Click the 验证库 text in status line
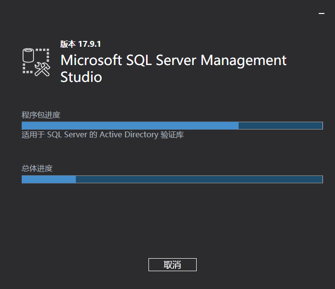This screenshot has height=289, width=335. coord(172,135)
